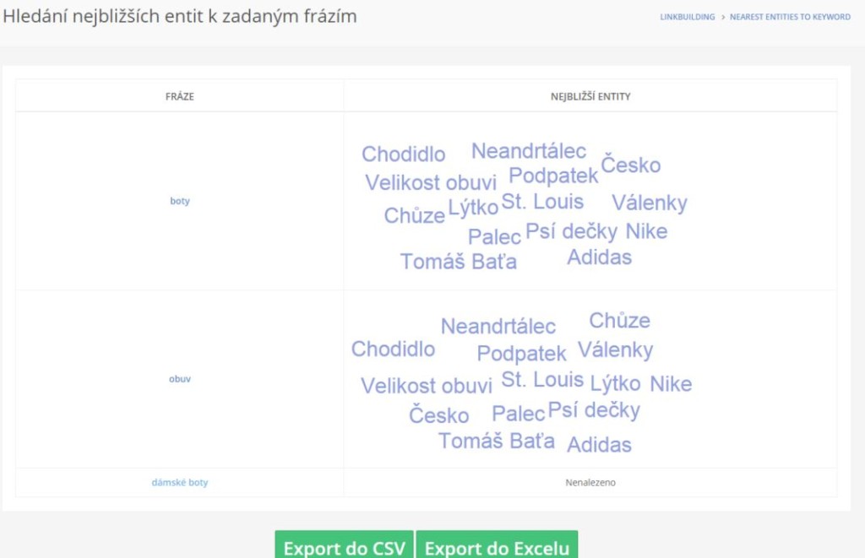Screen dimensions: 865x558
Task: Choose 'Česko' entity in the obuv cloud
Action: [x=439, y=415]
